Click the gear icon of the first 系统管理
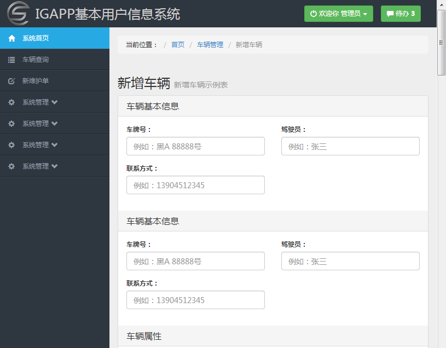The image size is (446, 348). (x=11, y=102)
